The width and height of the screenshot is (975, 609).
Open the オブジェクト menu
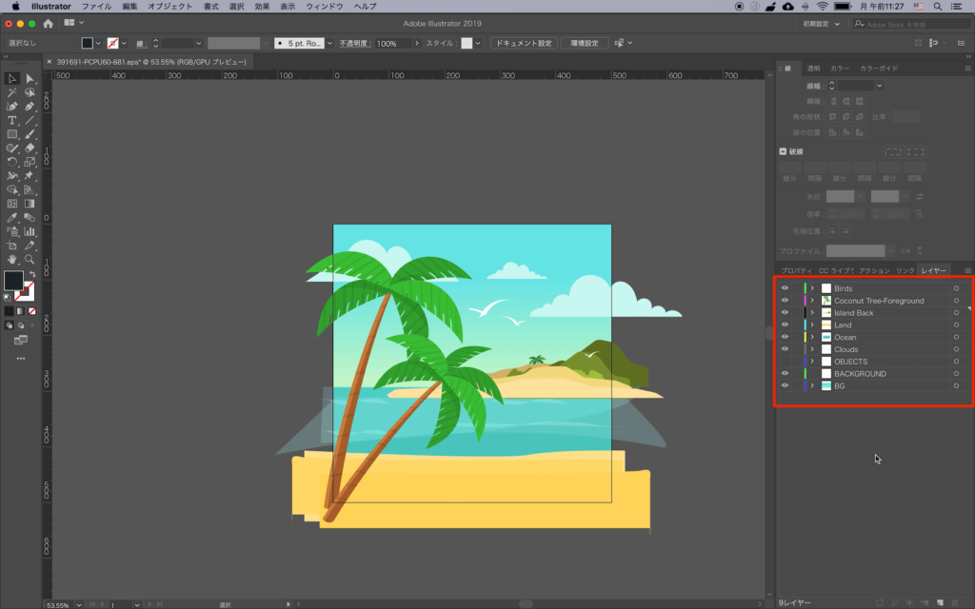click(x=169, y=6)
